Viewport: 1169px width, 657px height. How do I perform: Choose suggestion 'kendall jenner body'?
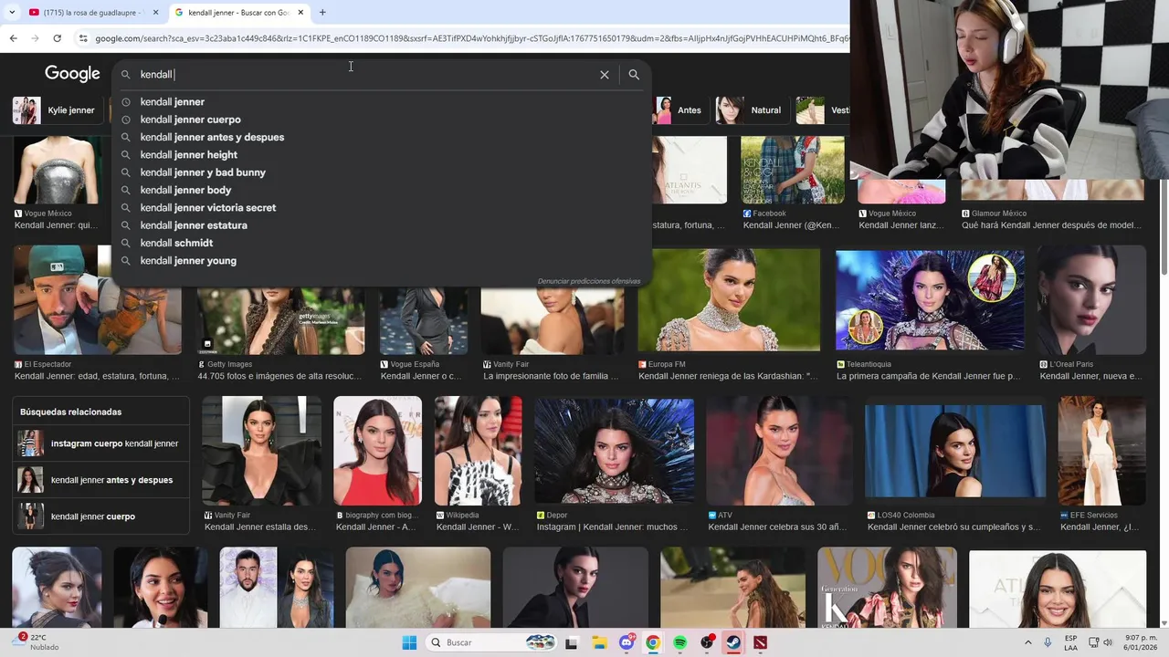coord(382,190)
